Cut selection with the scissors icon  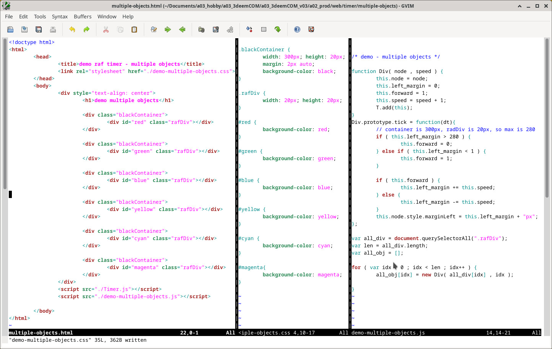(106, 29)
